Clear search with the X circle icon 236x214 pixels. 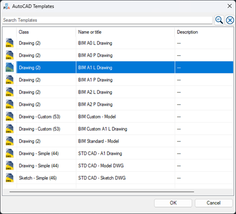point(230,20)
